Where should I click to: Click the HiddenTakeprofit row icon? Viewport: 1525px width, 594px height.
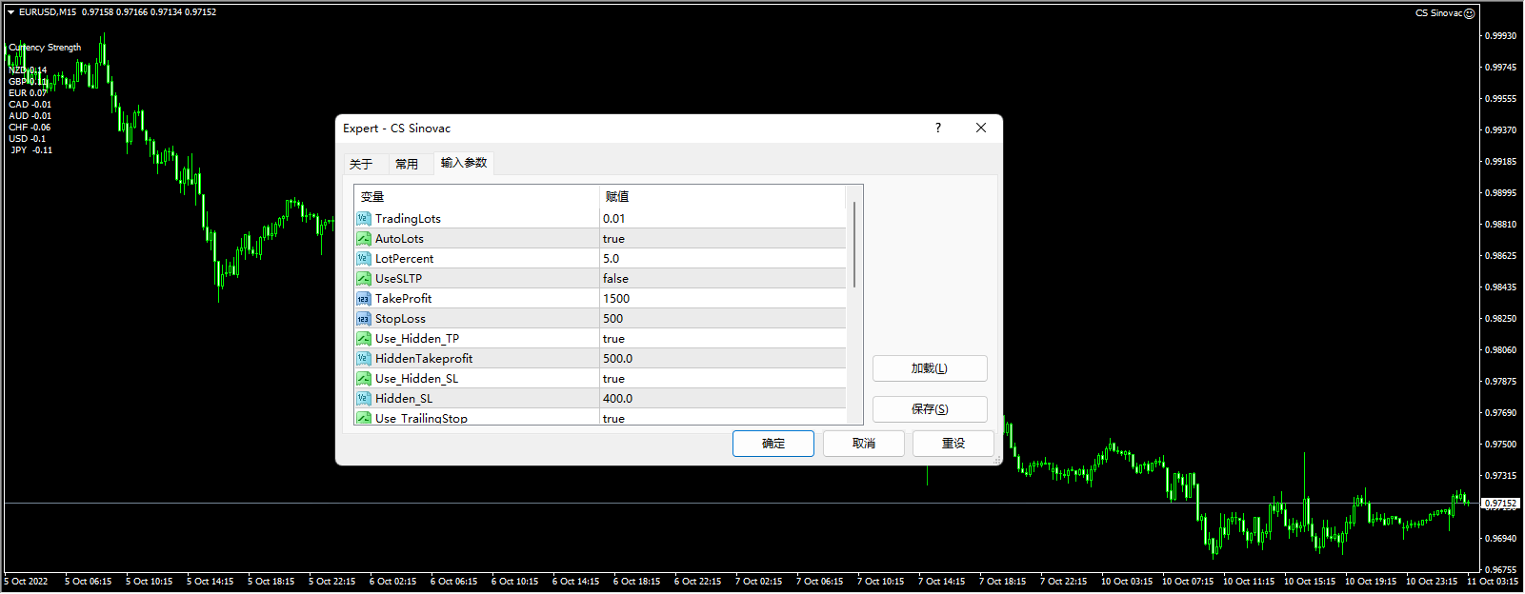pyautogui.click(x=363, y=359)
